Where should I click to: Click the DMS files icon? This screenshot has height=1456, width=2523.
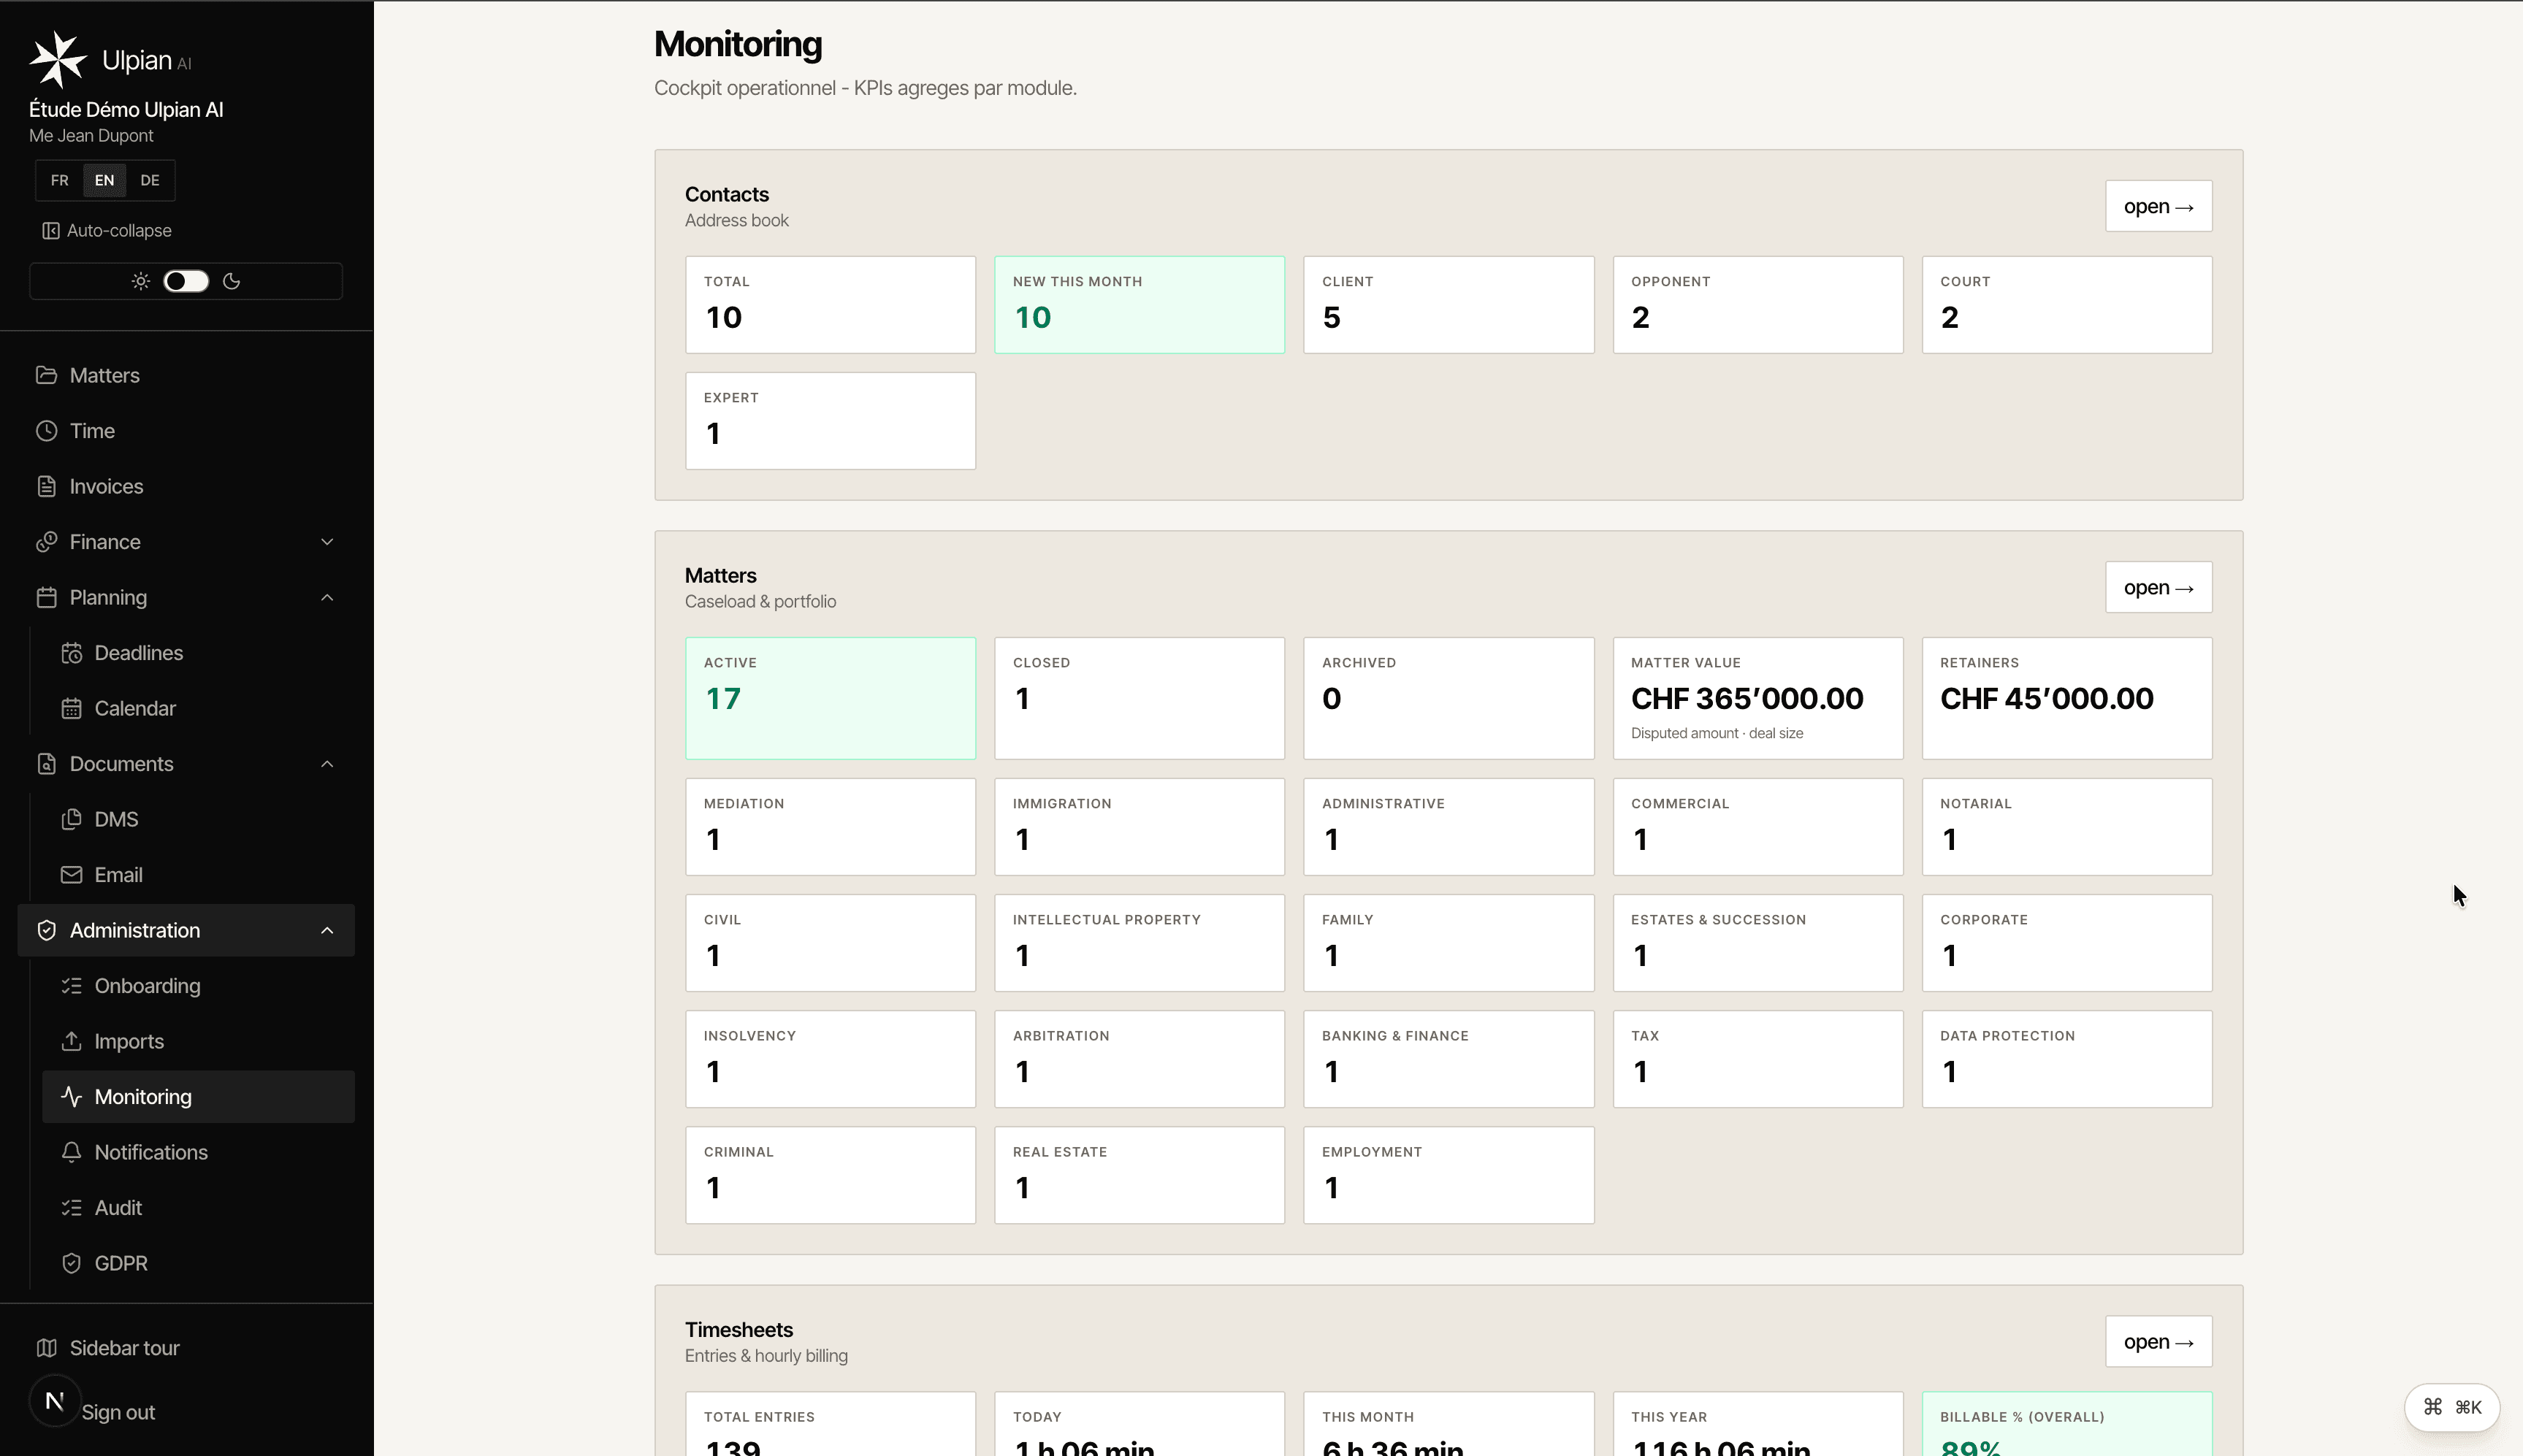point(71,819)
